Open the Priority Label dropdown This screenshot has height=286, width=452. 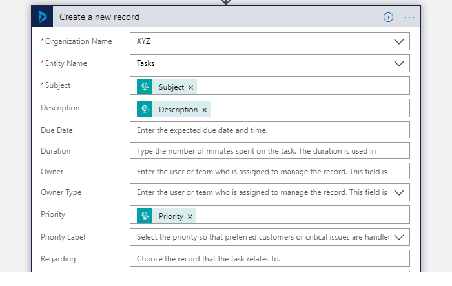click(398, 237)
